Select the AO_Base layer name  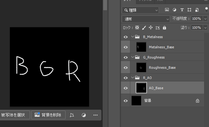(x=156, y=88)
